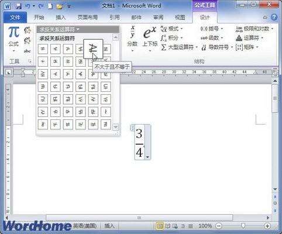The image size is (282, 234).
Task: Insert the ≠ not-equal symbol from gallery
Action: tap(43, 49)
